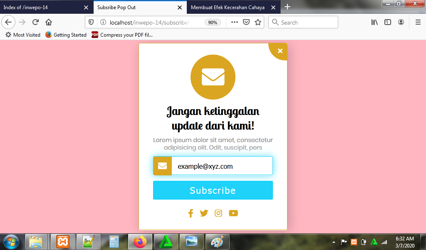
Task: Open the Firefox hamburger menu
Action: [x=418, y=22]
